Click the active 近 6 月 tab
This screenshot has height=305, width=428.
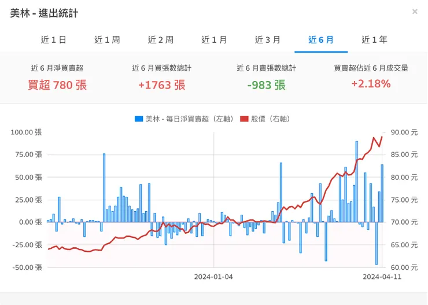pos(321,40)
